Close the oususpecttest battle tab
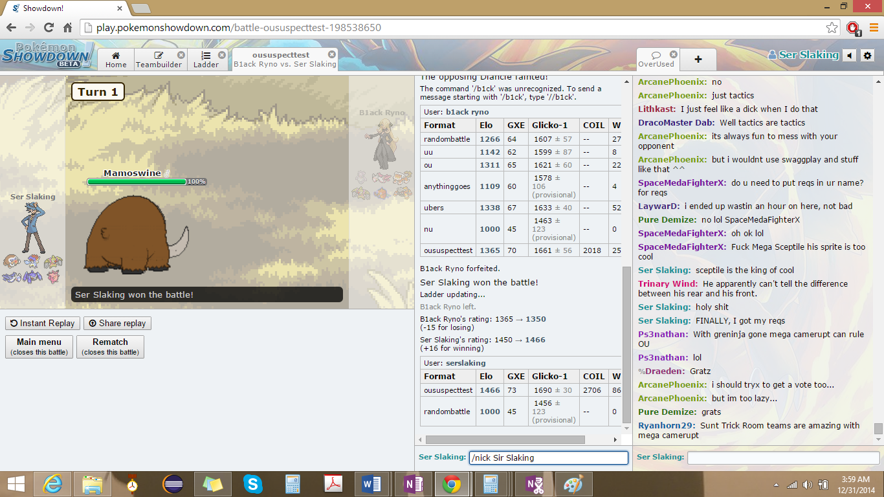 click(332, 55)
